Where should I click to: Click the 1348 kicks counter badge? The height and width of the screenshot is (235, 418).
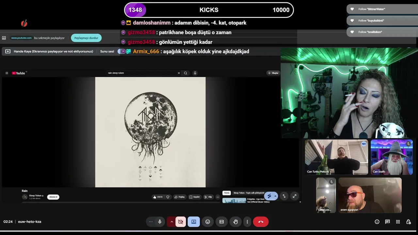click(x=135, y=10)
